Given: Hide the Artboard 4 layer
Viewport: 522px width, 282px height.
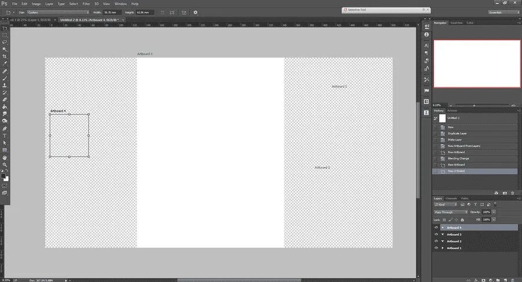Looking at the screenshot, I should [x=436, y=228].
